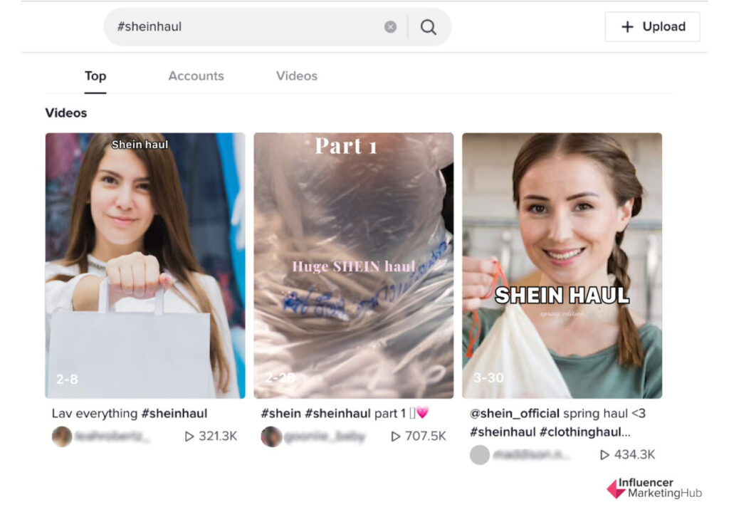Open second video author's profile avatar

[x=271, y=437]
